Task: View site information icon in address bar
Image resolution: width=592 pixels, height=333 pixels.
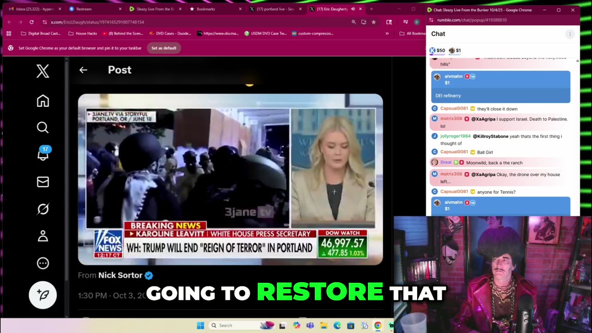Action: [x=45, y=22]
